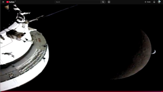Screen dimensions: 163x92
Task: Start voice search with microphone icon
Action: click(x=109, y=2)
